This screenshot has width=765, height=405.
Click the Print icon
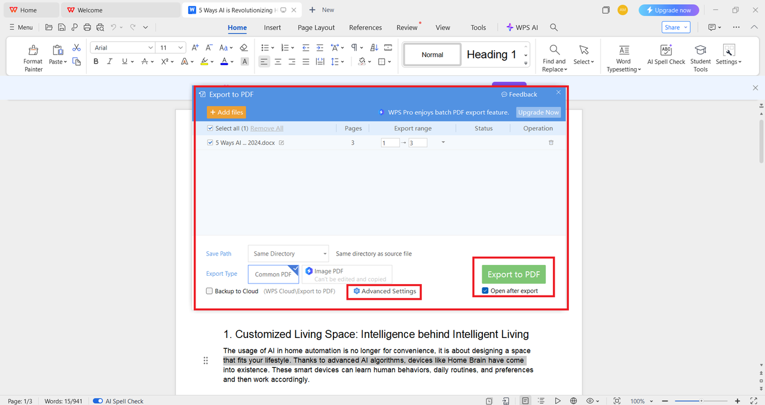coord(87,28)
